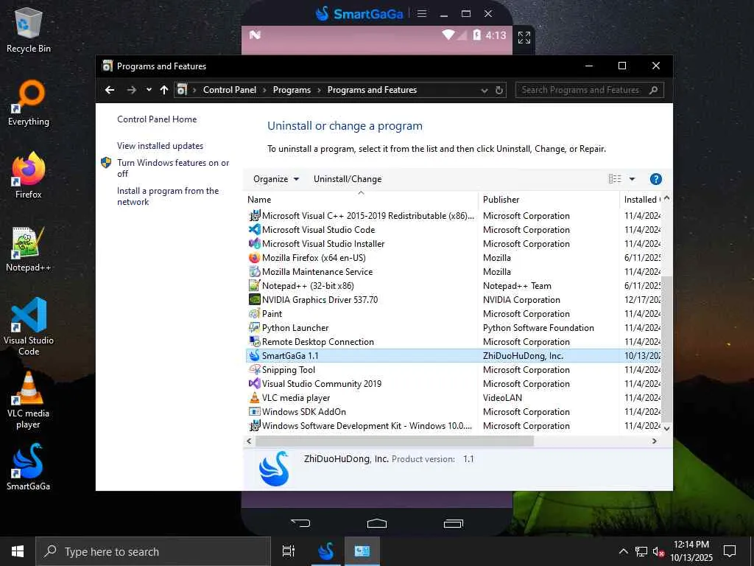Click muted volume tray icon
This screenshot has height=566, width=754.
coord(658,551)
